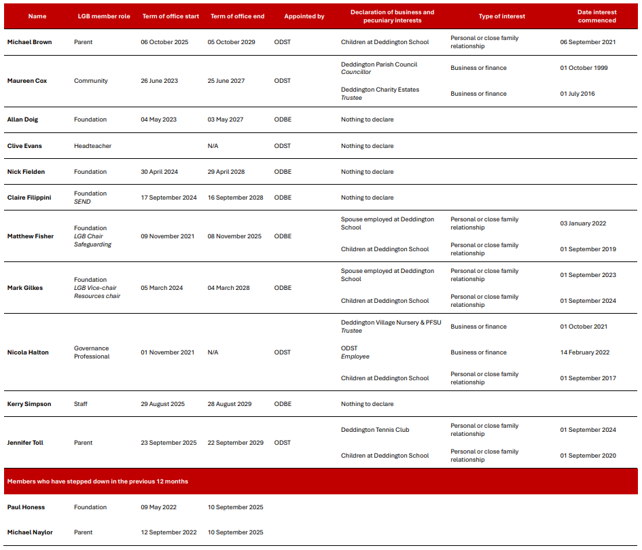
Task: Select the name Michael Brown
Action: tap(29, 42)
